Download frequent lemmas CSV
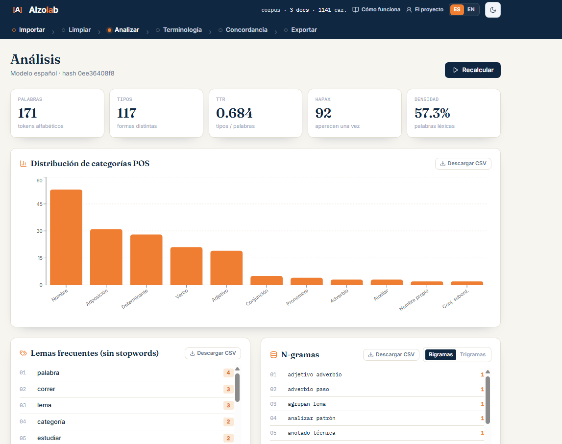Image resolution: width=562 pixels, height=444 pixels. 213,353
